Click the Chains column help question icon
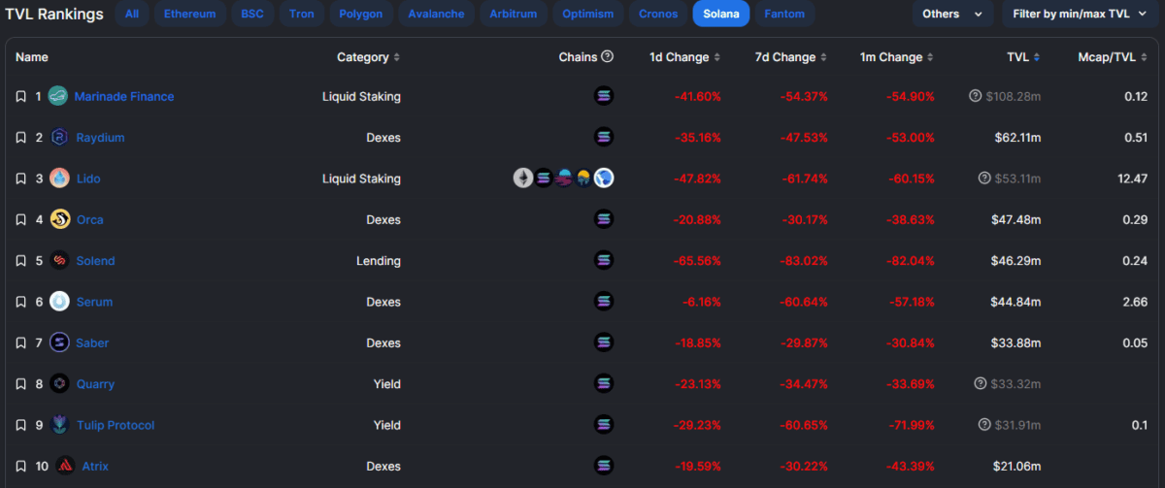Screen dimensions: 1165x488 click(x=608, y=57)
